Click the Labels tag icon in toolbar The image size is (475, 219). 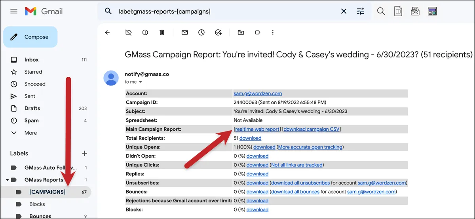click(258, 32)
